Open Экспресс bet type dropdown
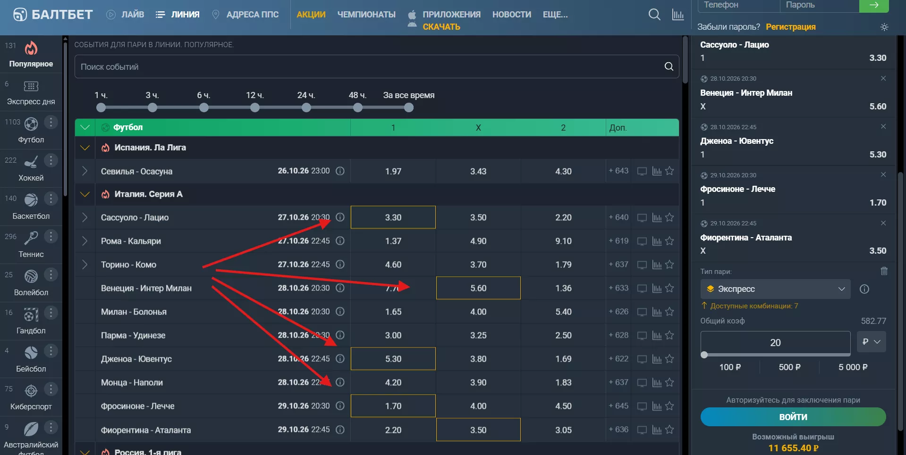Image resolution: width=906 pixels, height=455 pixels. click(x=775, y=289)
